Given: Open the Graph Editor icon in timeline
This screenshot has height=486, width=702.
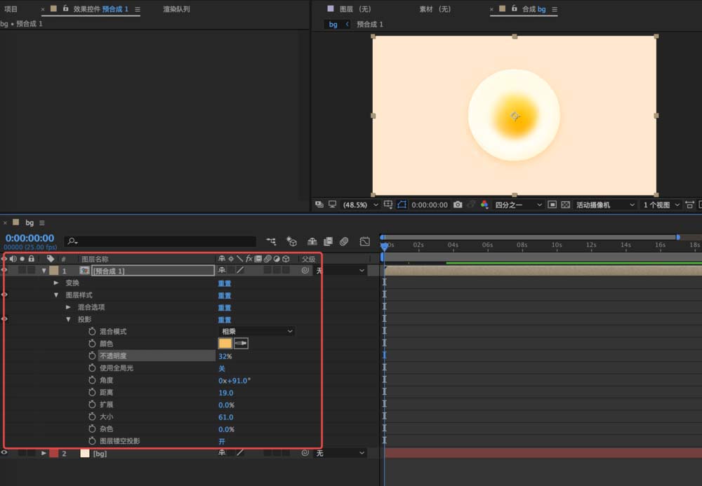Looking at the screenshot, I should tap(364, 241).
